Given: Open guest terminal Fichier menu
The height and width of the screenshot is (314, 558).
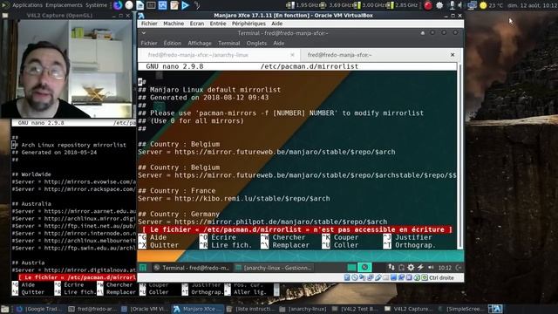Looking at the screenshot, I should [x=149, y=43].
